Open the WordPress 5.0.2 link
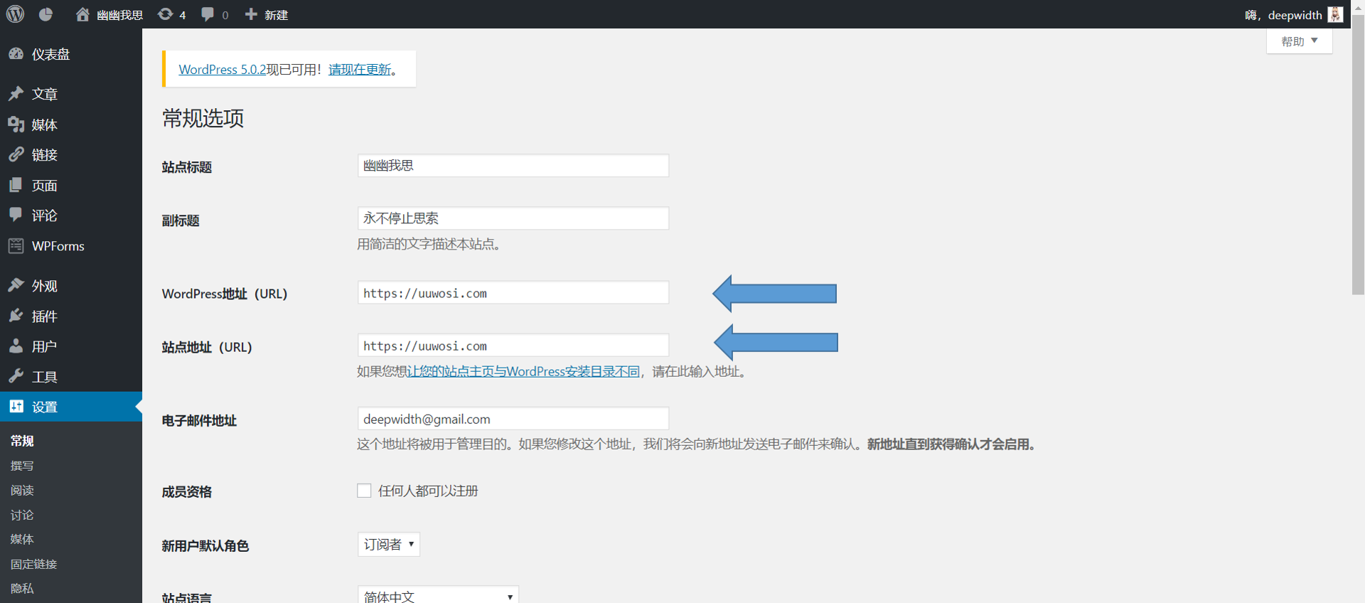The height and width of the screenshot is (603, 1365). coord(222,69)
